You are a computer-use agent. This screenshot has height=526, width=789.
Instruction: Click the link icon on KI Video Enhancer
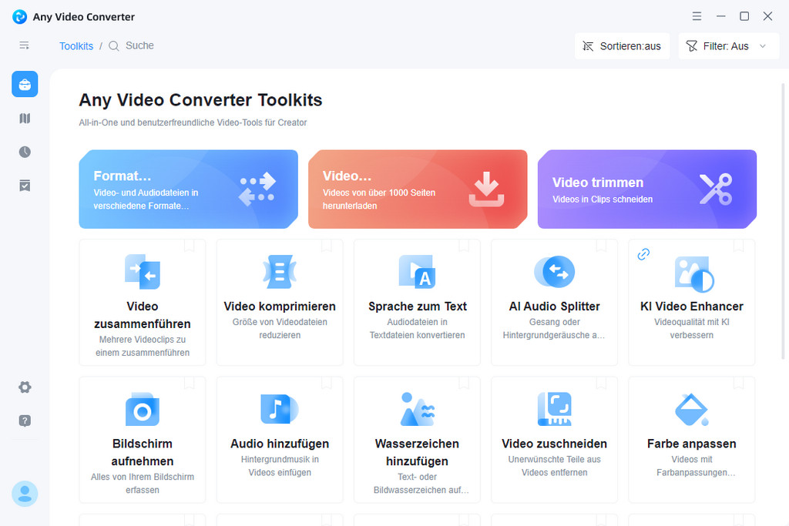(643, 254)
